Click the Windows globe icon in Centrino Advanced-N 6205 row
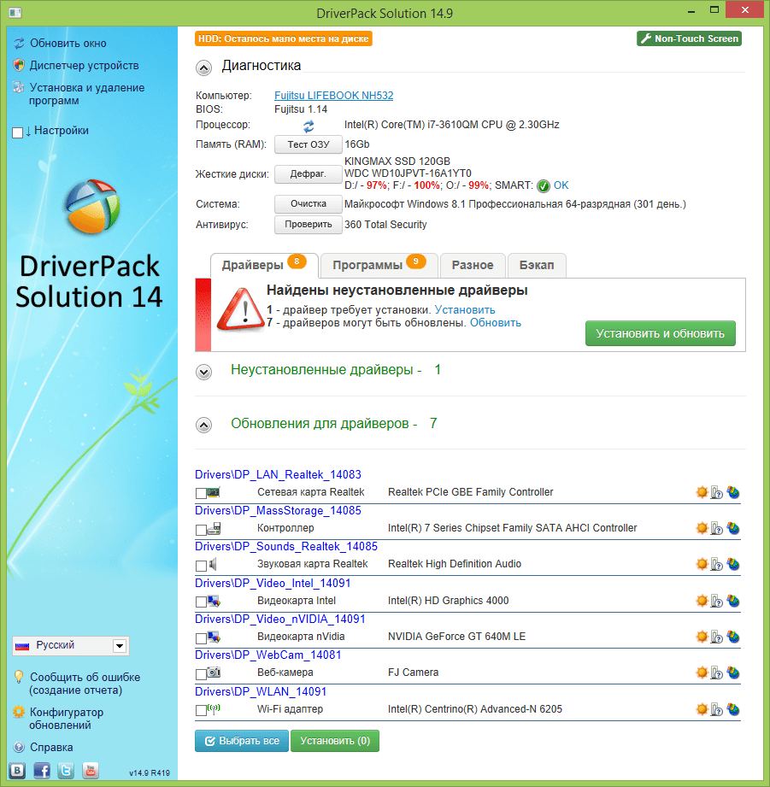Viewport: 770px width, 787px height. click(733, 710)
